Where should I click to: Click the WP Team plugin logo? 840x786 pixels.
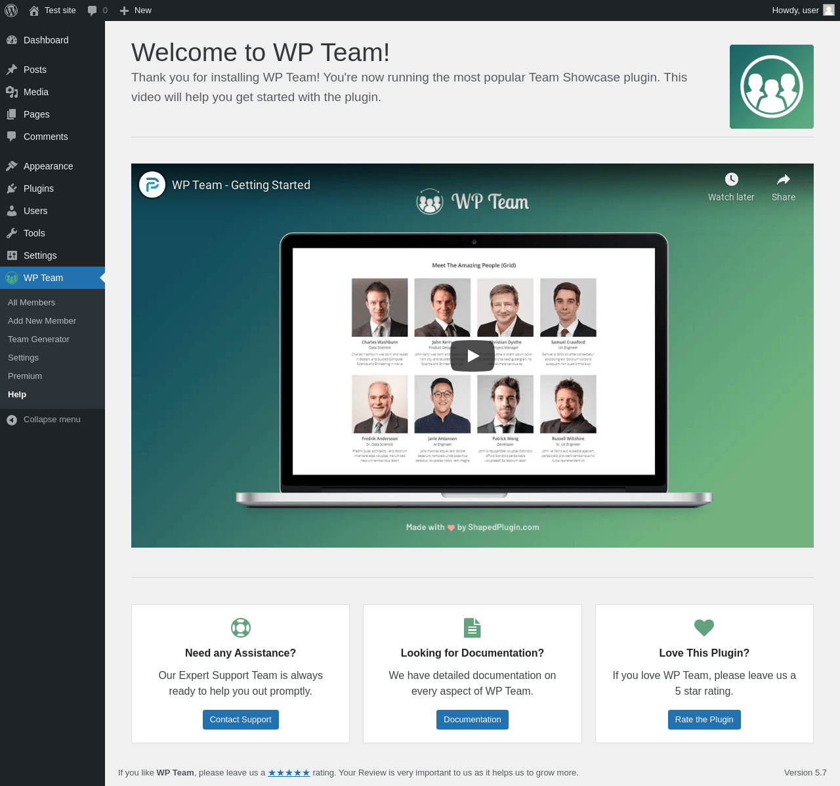click(x=772, y=87)
